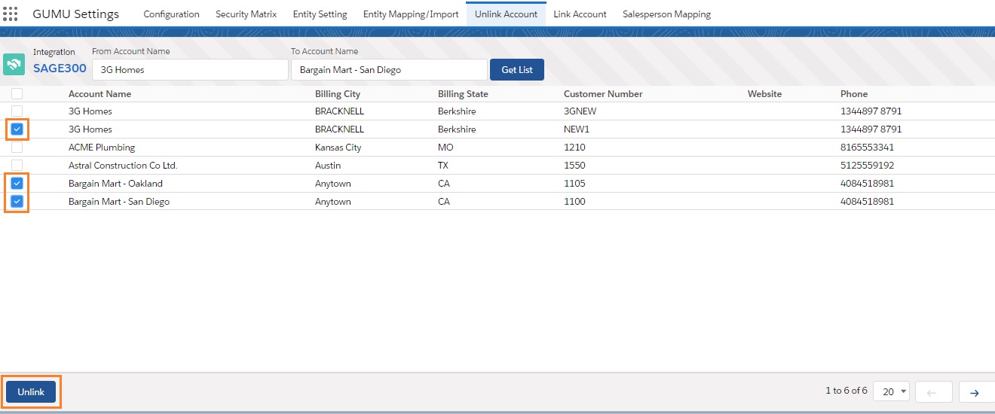Click the Phone column header
This screenshot has width=995, height=414.
[854, 94]
